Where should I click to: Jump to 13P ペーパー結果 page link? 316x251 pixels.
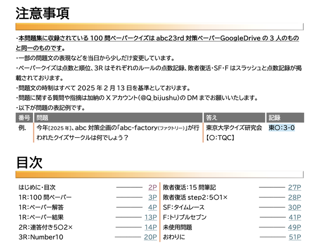(x=151, y=217)
